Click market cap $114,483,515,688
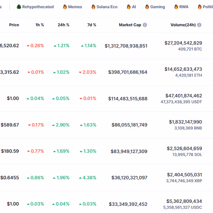Viewport: 213px width, 213px height. 128,99
